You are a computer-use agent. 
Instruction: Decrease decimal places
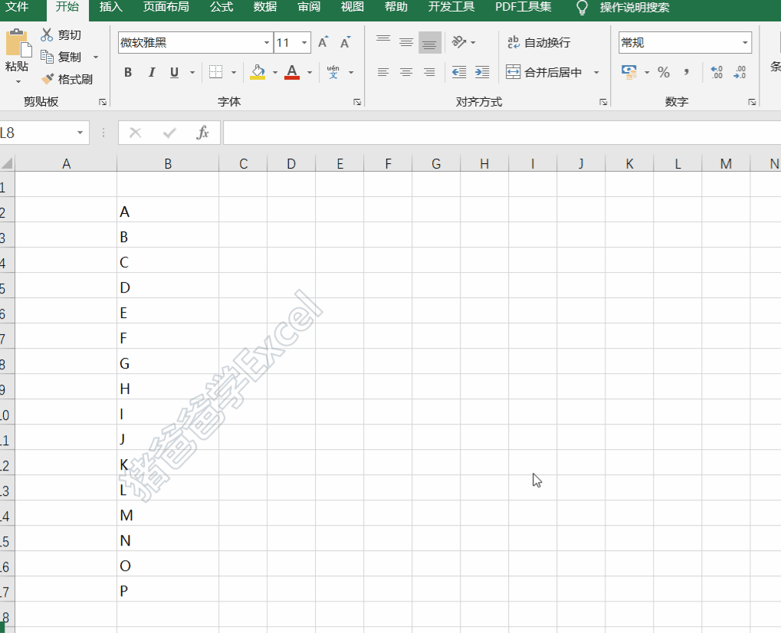point(740,72)
